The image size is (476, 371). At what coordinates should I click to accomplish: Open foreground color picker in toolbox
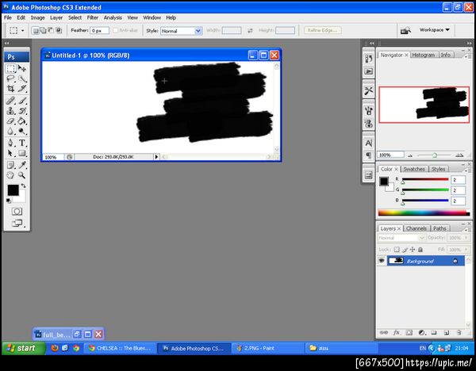(13, 190)
